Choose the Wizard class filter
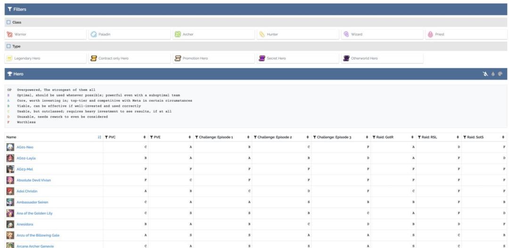Viewport: 509px width, 248px height. pos(382,34)
